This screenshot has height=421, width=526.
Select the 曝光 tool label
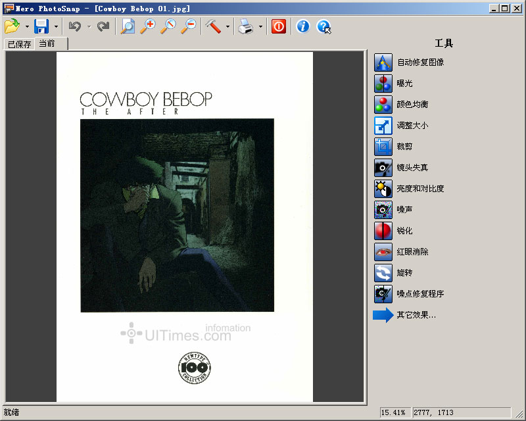point(404,84)
